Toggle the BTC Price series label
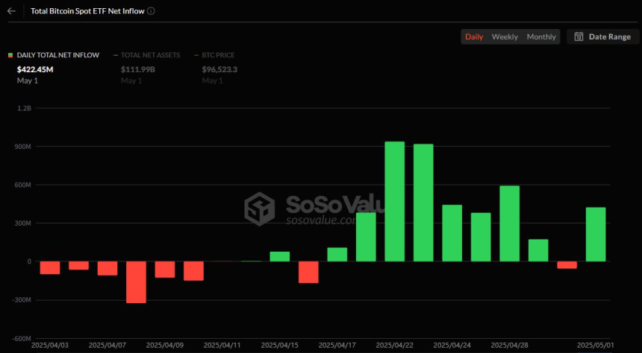642x353 pixels. (219, 55)
